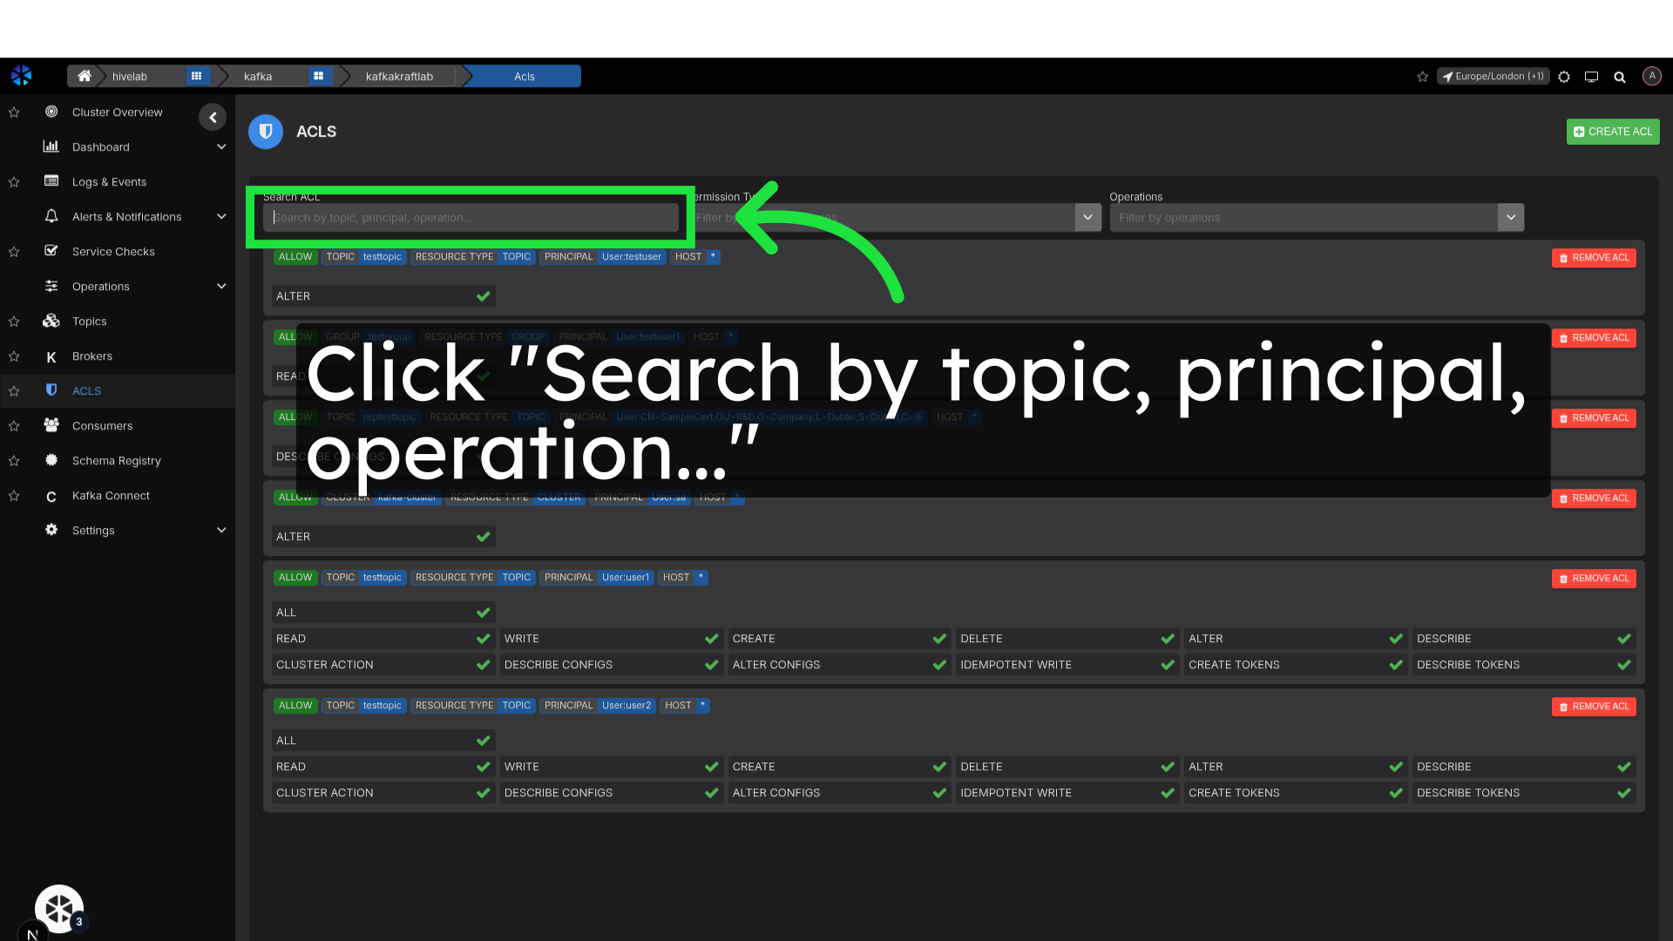Expand the Dashboard sidebar section

[x=221, y=146]
